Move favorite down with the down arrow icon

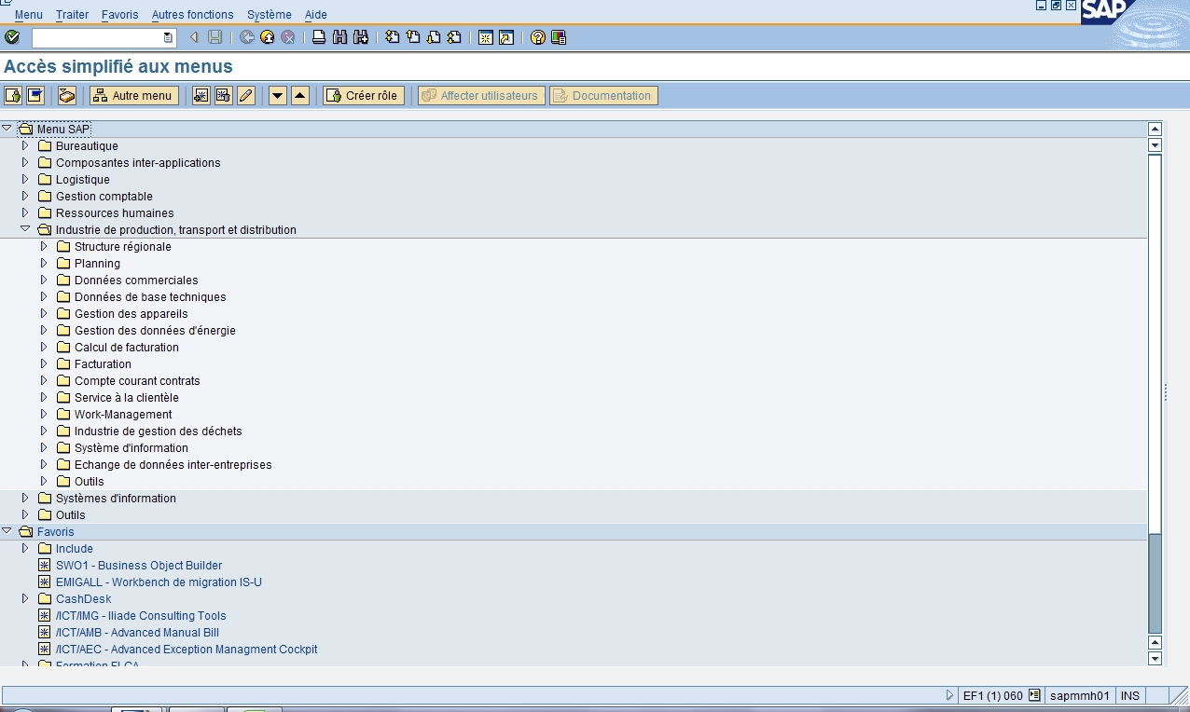277,96
